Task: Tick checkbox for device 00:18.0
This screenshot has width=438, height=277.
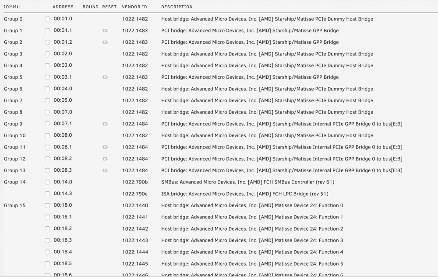Action: tap(47, 205)
